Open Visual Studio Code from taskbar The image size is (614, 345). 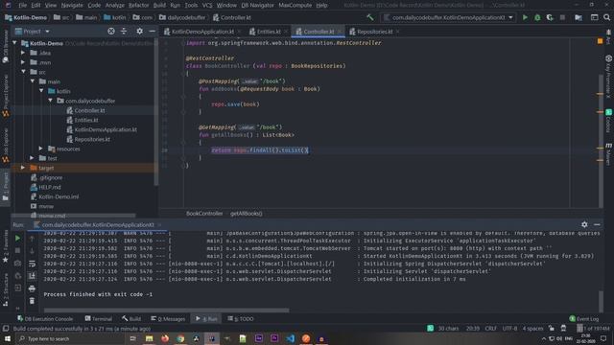click(290, 338)
